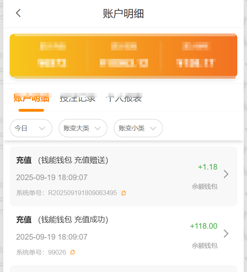Click the 系统单号 R202509191809063495 text

coord(66,193)
